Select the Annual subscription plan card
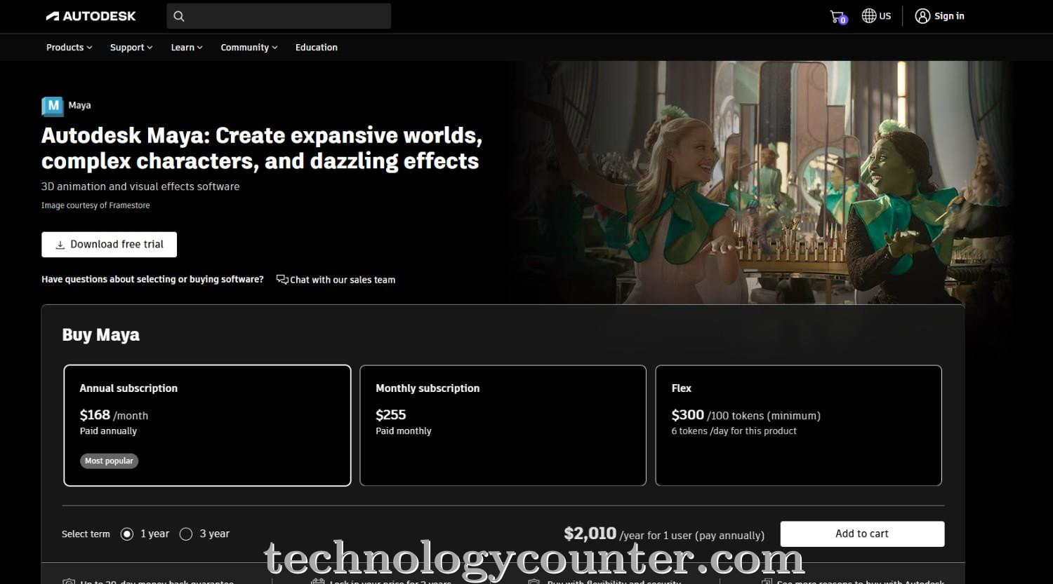The height and width of the screenshot is (584, 1053). coord(206,425)
